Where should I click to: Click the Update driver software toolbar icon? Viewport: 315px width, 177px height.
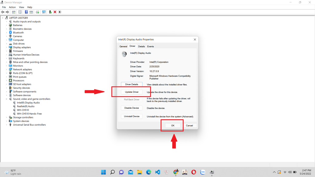click(x=37, y=12)
